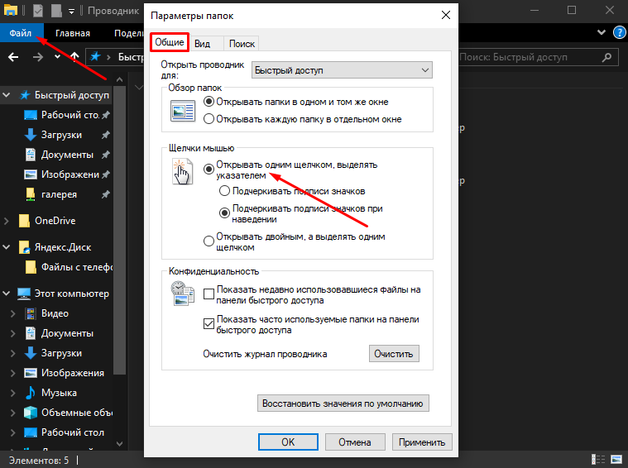628x468 pixels.
Task: Go back with the left arrow button
Action: click(x=13, y=57)
